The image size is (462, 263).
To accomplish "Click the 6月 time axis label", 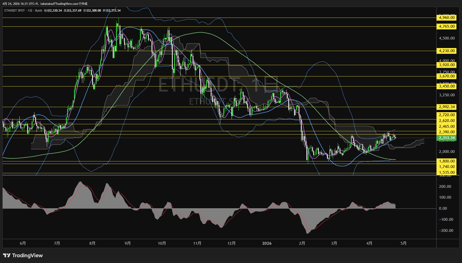I will pos(23,243).
